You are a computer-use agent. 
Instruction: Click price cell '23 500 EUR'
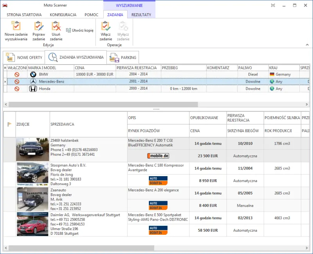[208, 156]
